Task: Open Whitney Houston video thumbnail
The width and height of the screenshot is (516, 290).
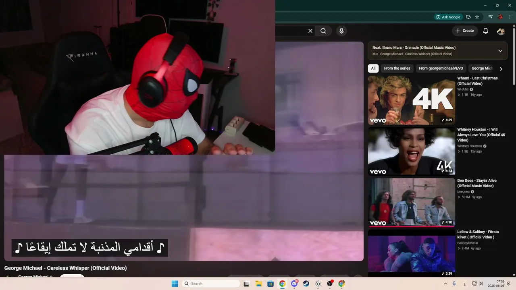Action: point(412,151)
